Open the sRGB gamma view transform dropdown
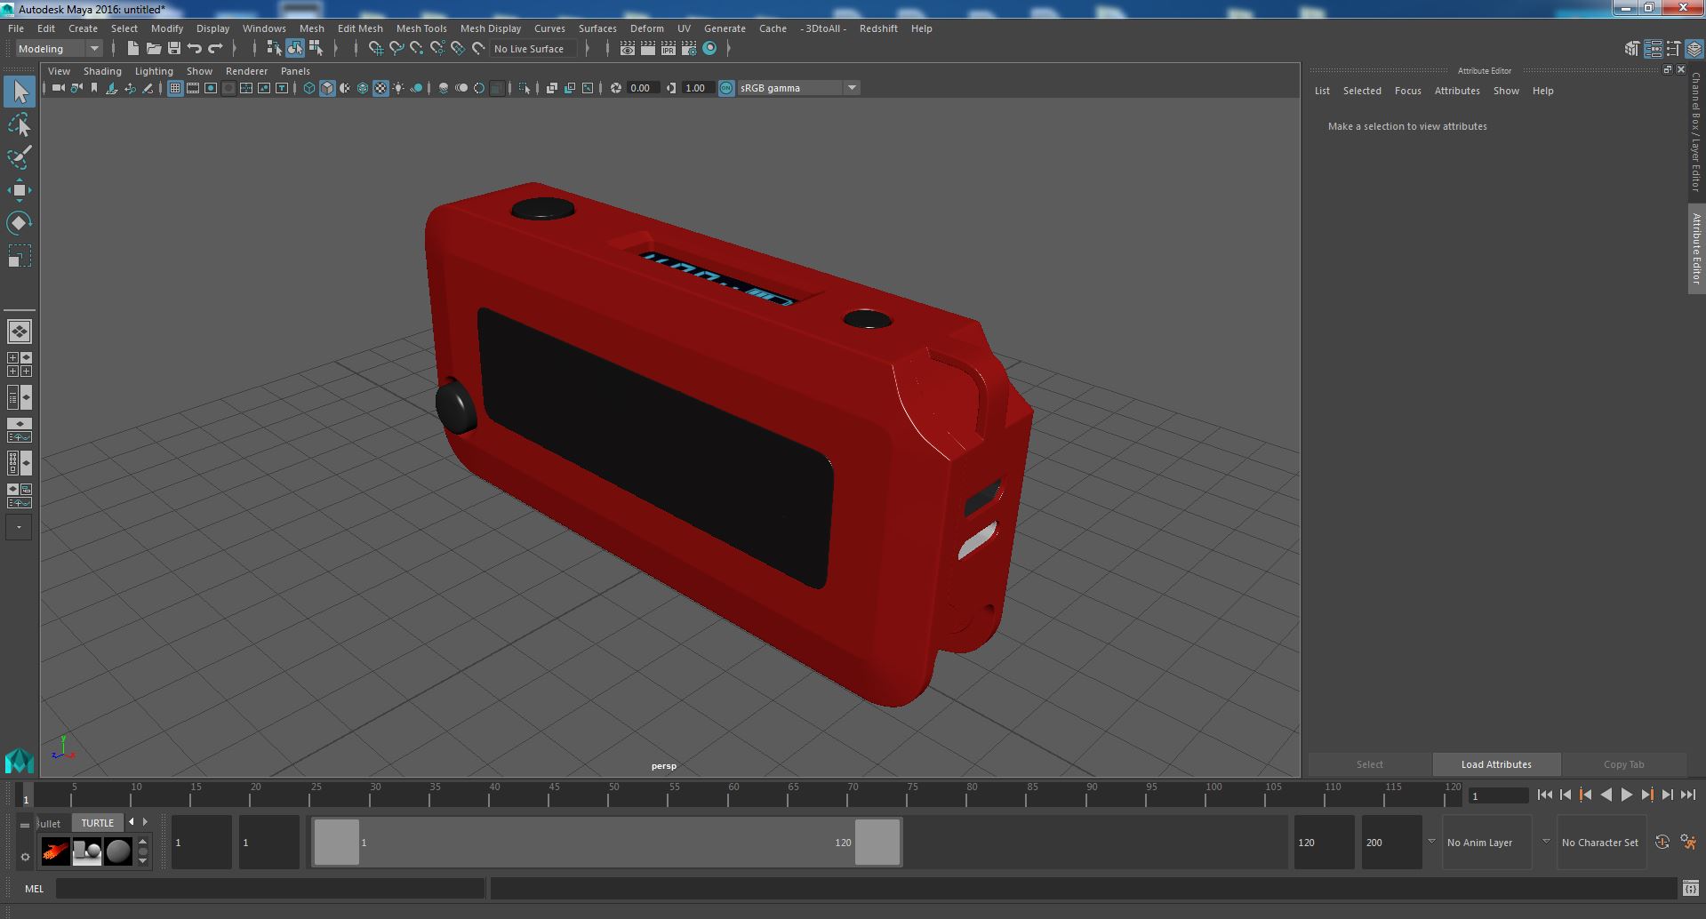 pos(797,88)
